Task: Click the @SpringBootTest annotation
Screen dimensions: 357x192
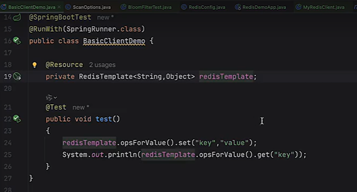Action: tap(60, 17)
